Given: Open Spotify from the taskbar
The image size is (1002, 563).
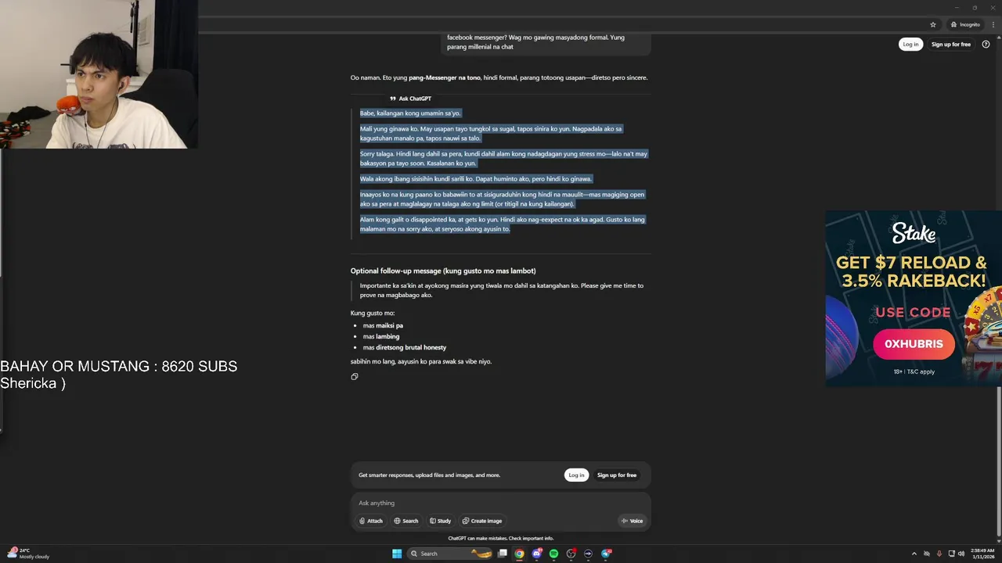Looking at the screenshot, I should point(553,554).
